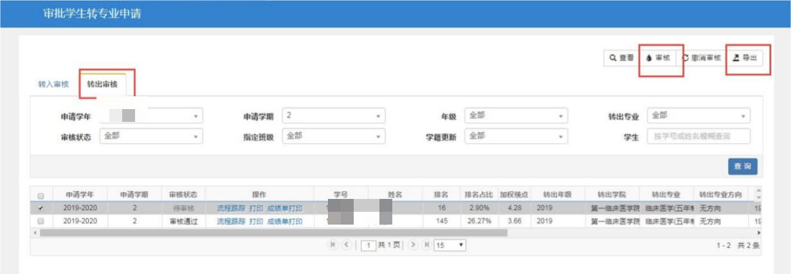Image resolution: width=791 pixels, height=274 pixels.
Task: Go to the previous page of results
Action: [x=346, y=245]
